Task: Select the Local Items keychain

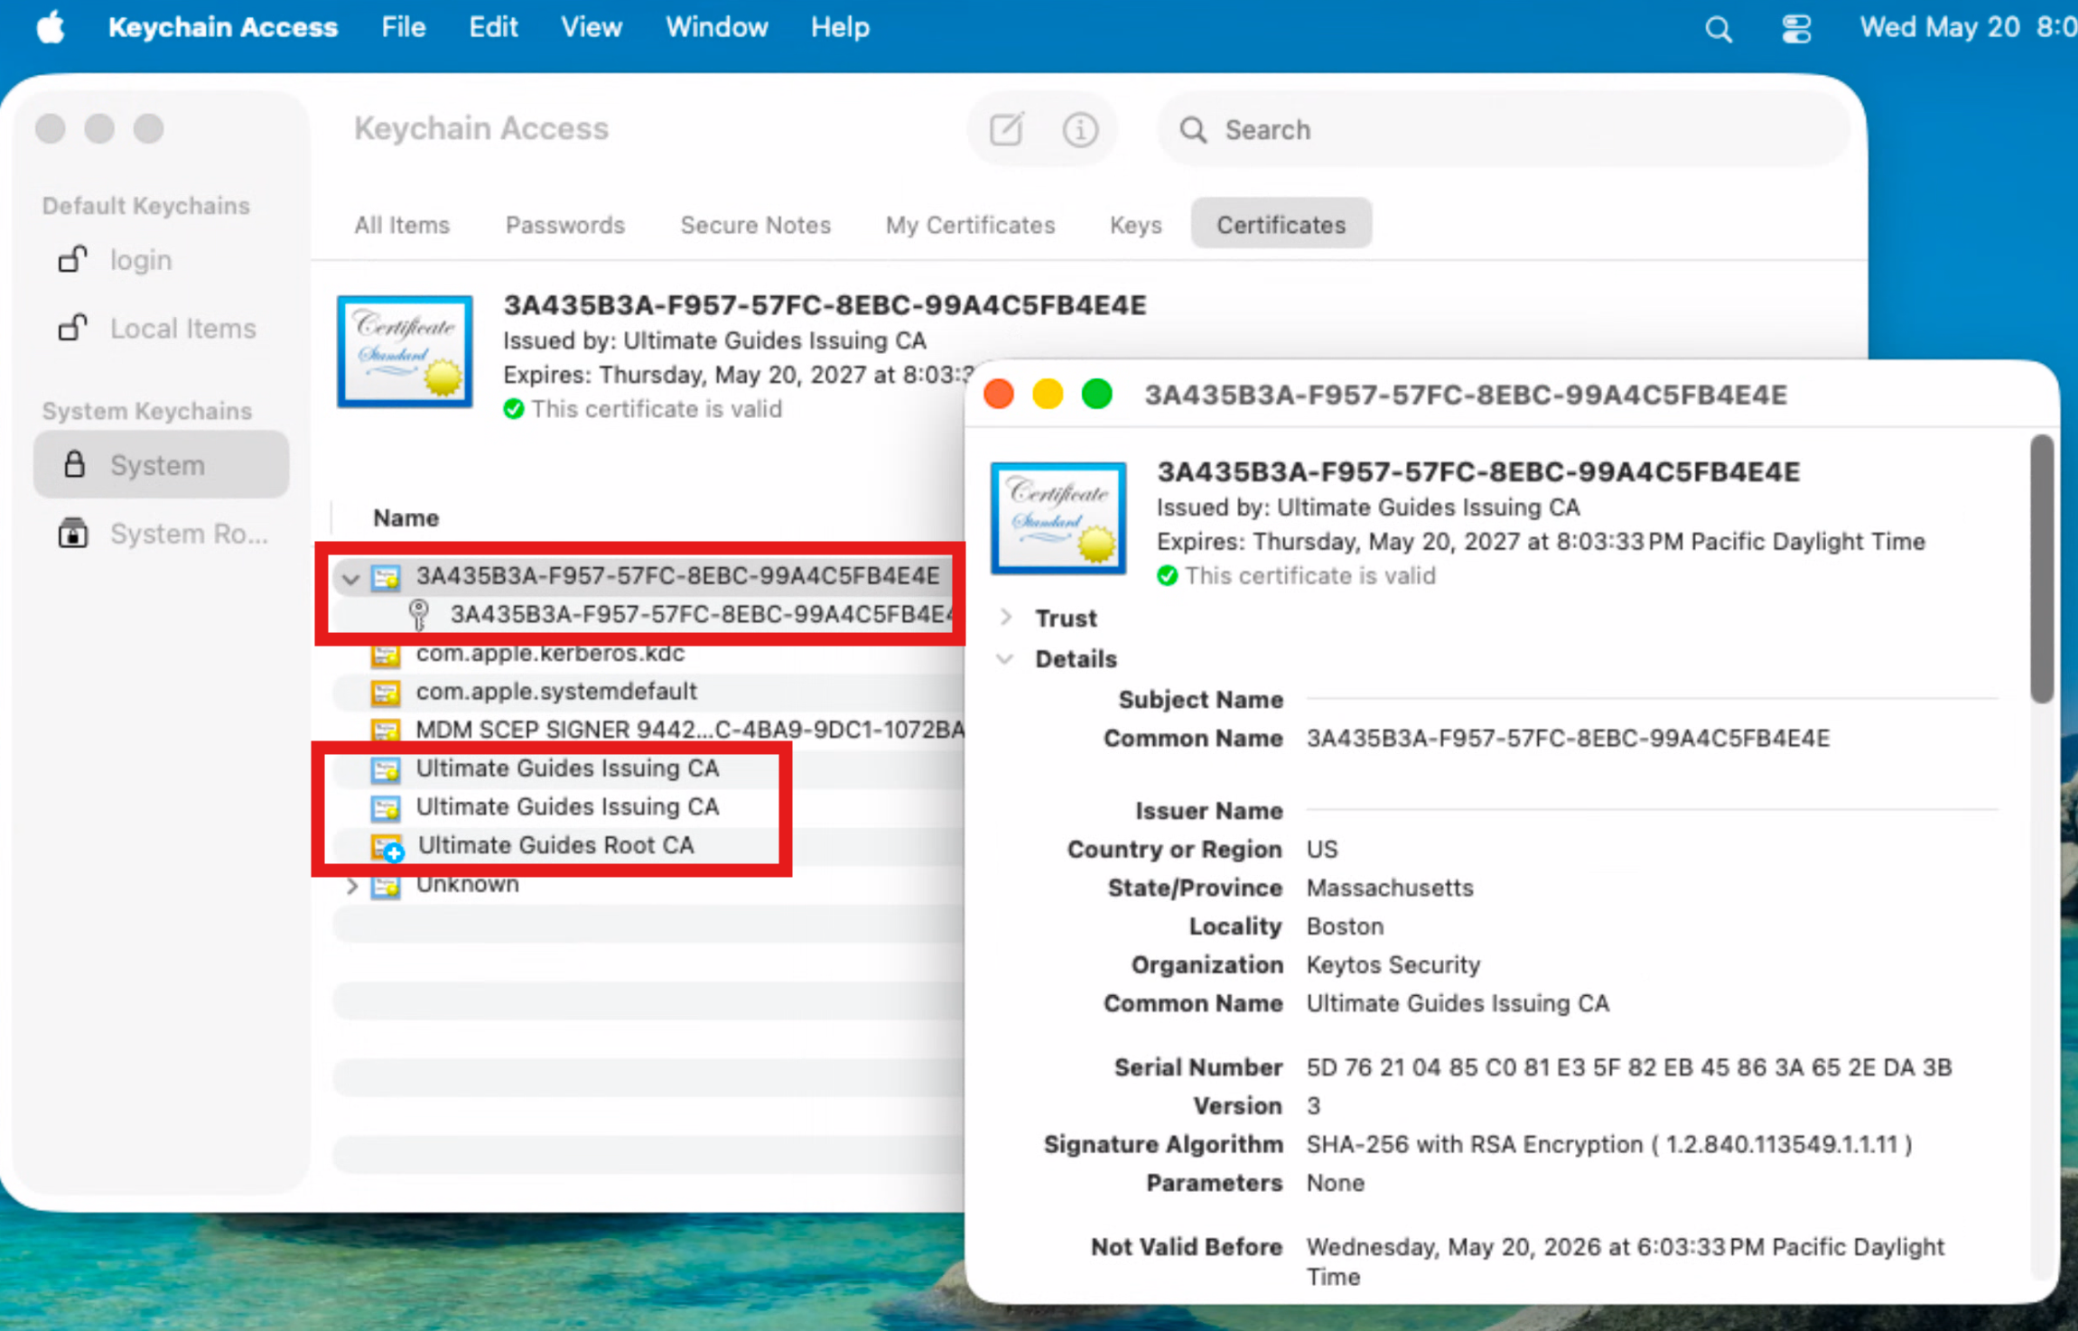Action: point(161,328)
